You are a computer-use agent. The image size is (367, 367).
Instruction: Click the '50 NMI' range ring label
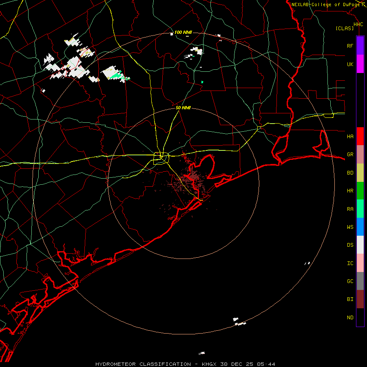tap(183, 108)
